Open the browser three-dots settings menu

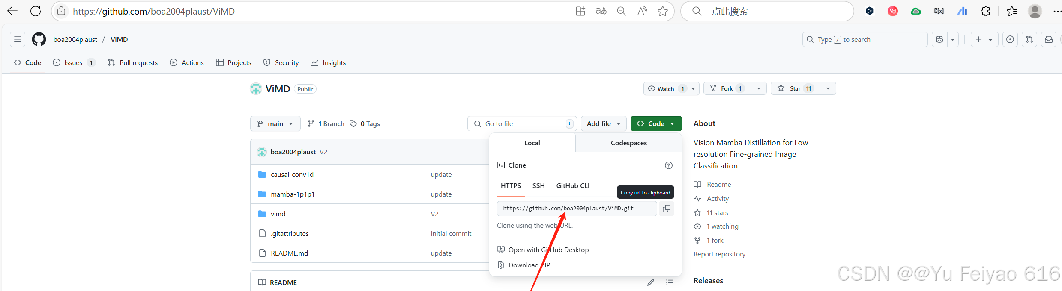[1056, 11]
